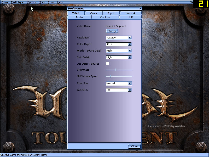The height and width of the screenshot is (157, 209).
Task: Expand the GUI Skin dropdown arrow
Action: pyautogui.click(x=130, y=90)
